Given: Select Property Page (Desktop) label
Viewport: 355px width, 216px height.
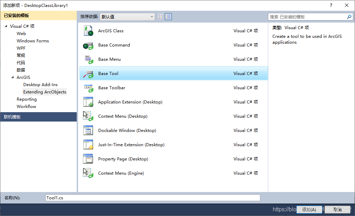Looking at the screenshot, I should click(123, 159).
